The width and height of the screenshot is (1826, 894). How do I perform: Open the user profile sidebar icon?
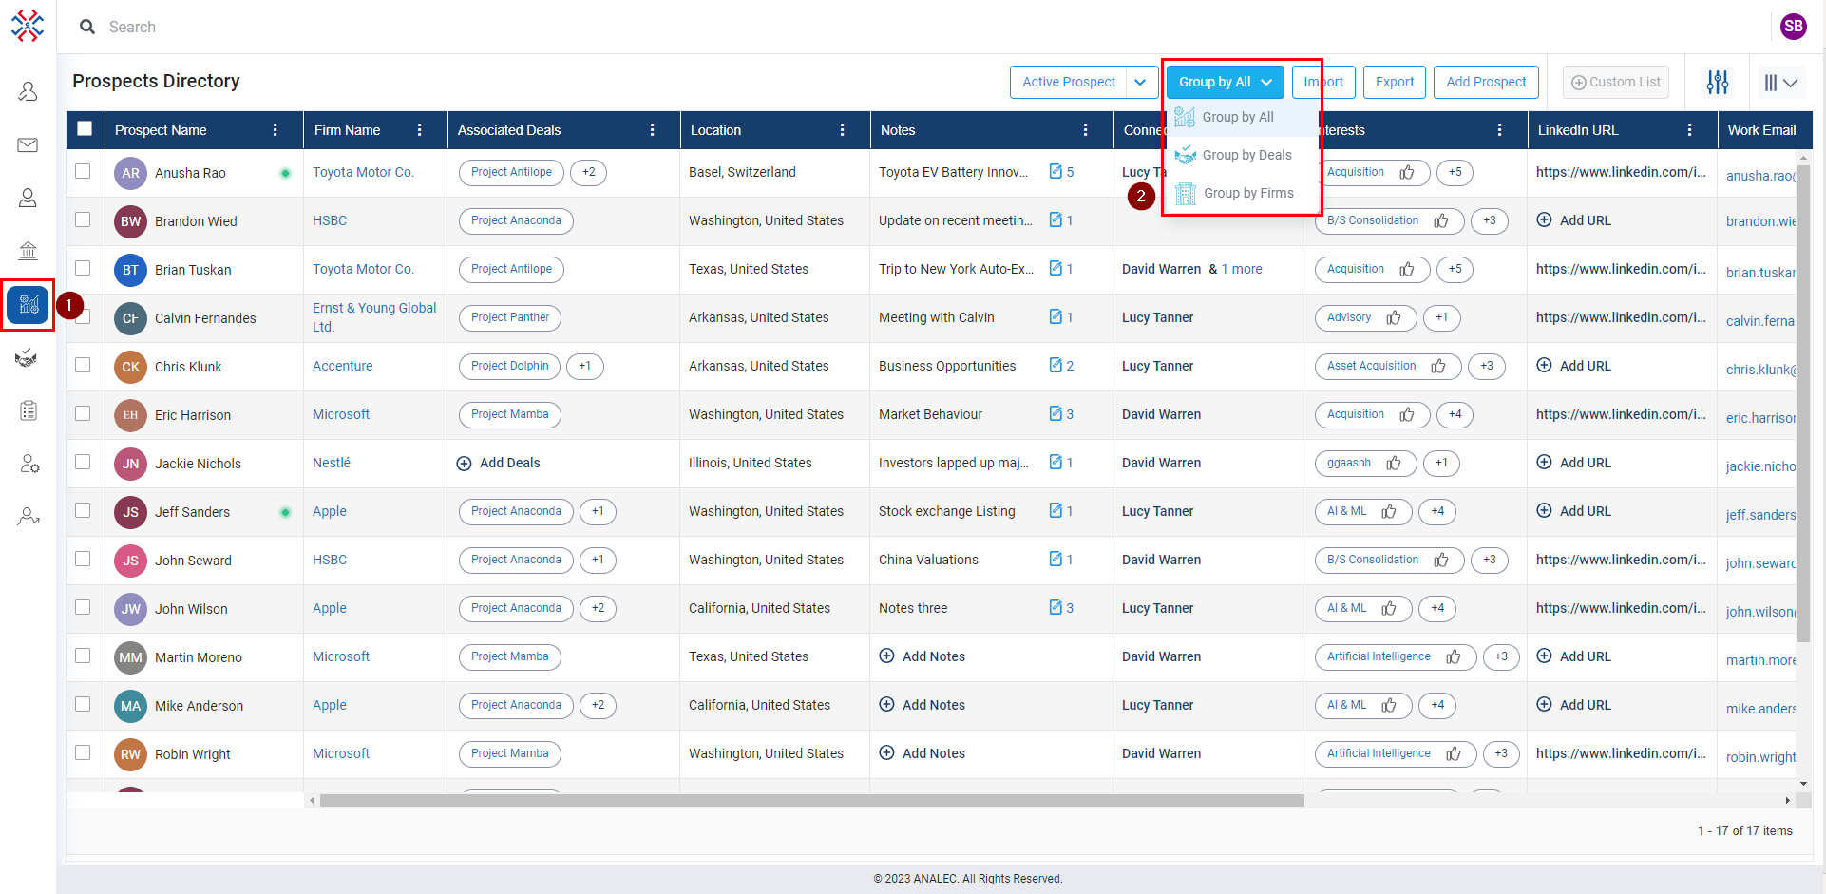(x=28, y=91)
